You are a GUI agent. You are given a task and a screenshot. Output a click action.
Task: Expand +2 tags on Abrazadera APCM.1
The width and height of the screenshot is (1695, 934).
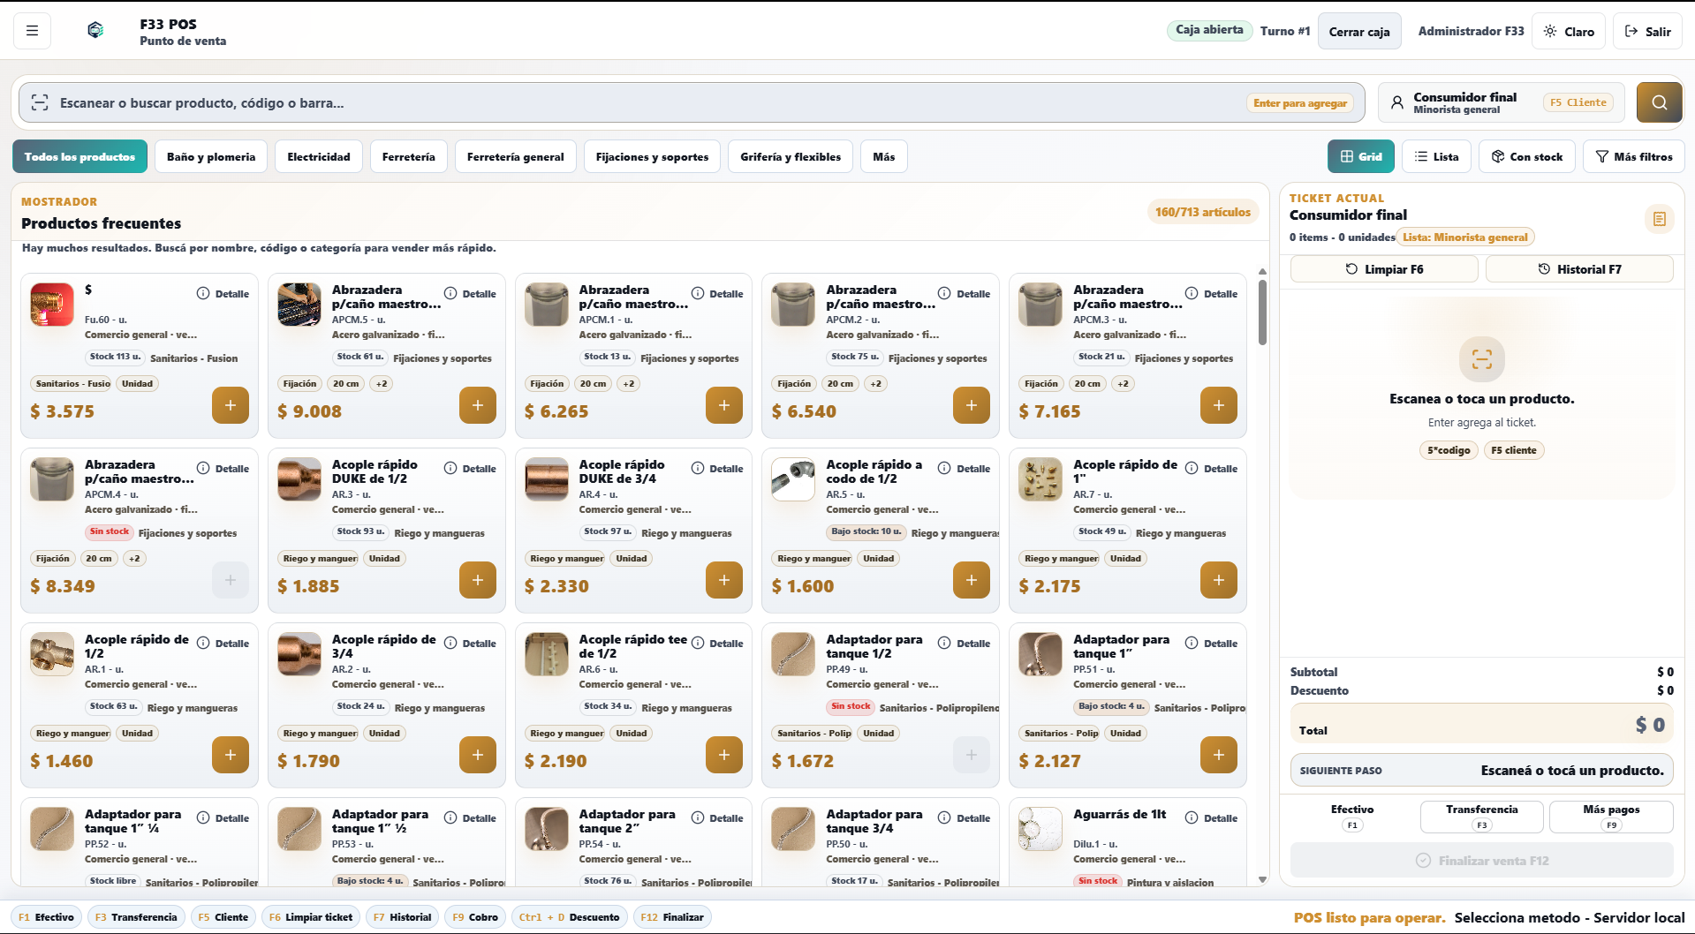point(629,384)
